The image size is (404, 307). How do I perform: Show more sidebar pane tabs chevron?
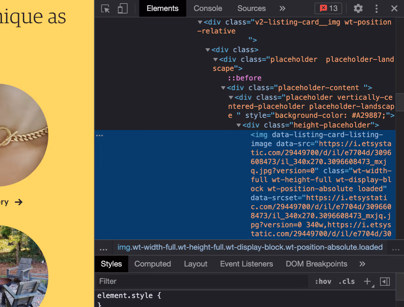(x=362, y=264)
